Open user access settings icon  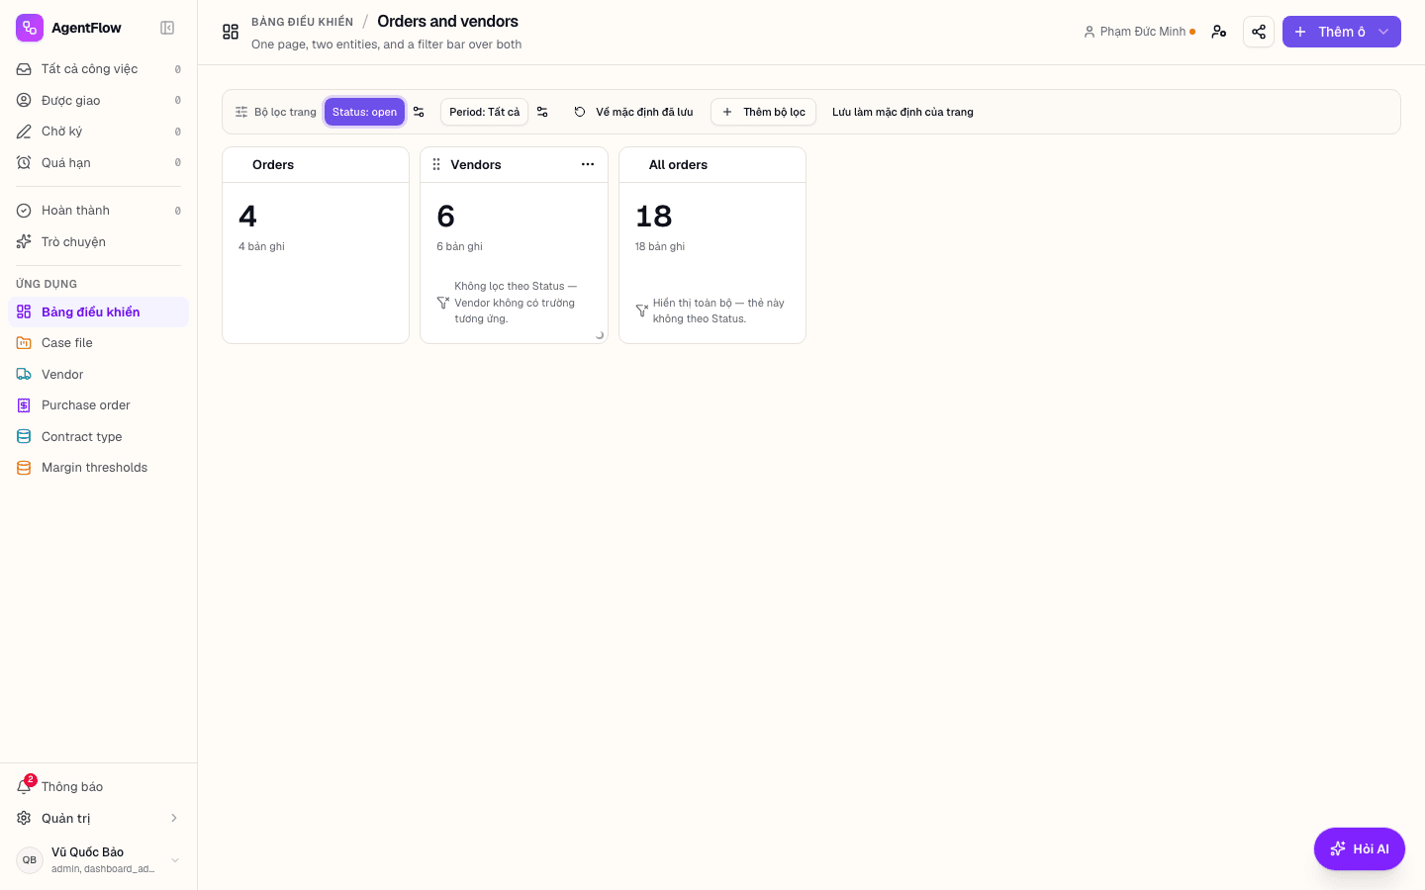coord(1219,32)
